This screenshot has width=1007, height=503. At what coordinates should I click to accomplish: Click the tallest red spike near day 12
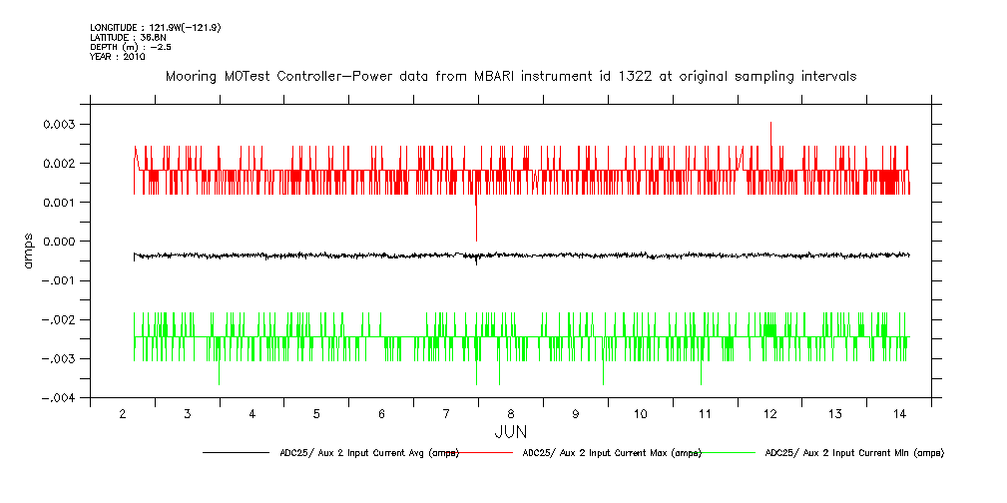pos(770,124)
